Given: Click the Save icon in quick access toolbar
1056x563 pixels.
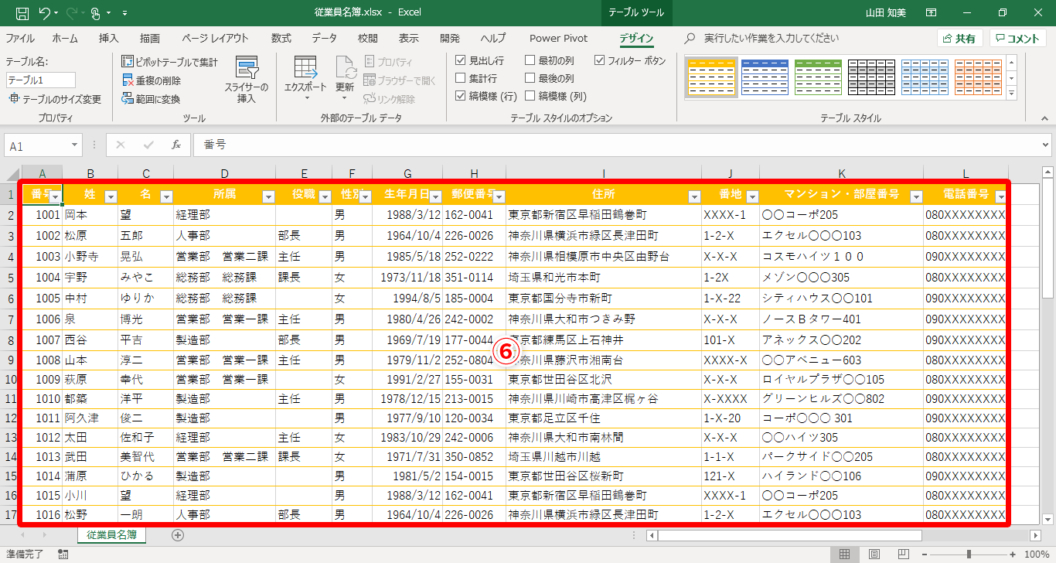Looking at the screenshot, I should [22, 13].
